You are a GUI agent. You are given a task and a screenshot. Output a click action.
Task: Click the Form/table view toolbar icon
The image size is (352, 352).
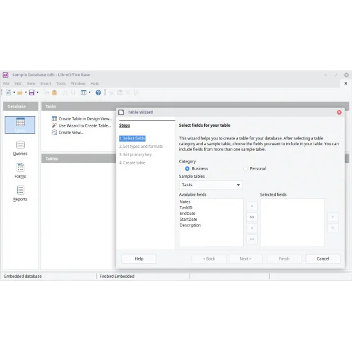83,93
